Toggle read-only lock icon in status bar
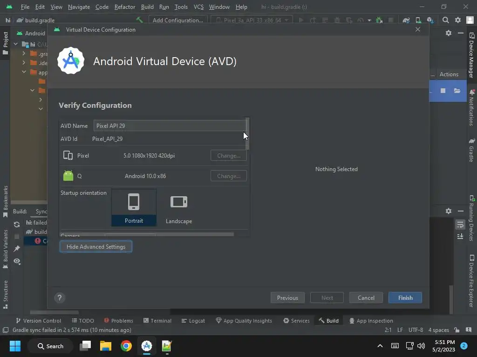477x357 pixels. [457, 330]
